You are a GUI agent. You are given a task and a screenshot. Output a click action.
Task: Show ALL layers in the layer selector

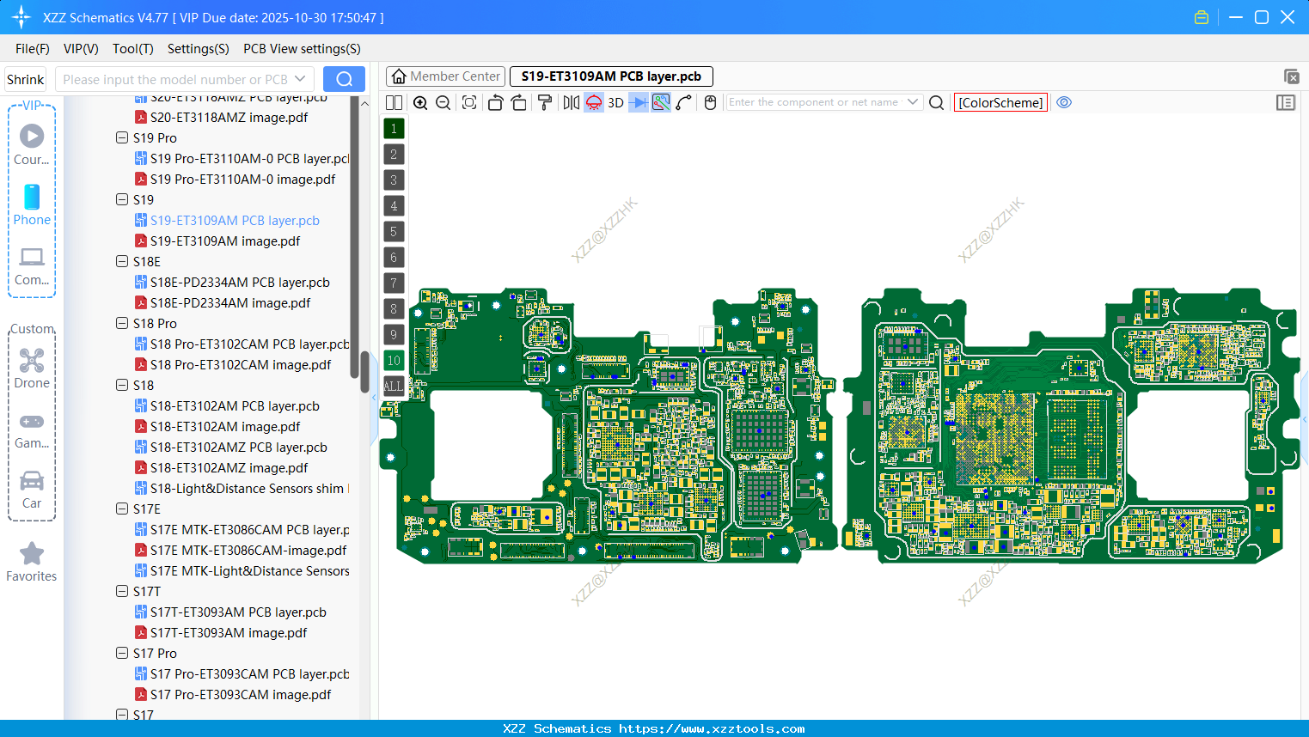pyautogui.click(x=393, y=386)
